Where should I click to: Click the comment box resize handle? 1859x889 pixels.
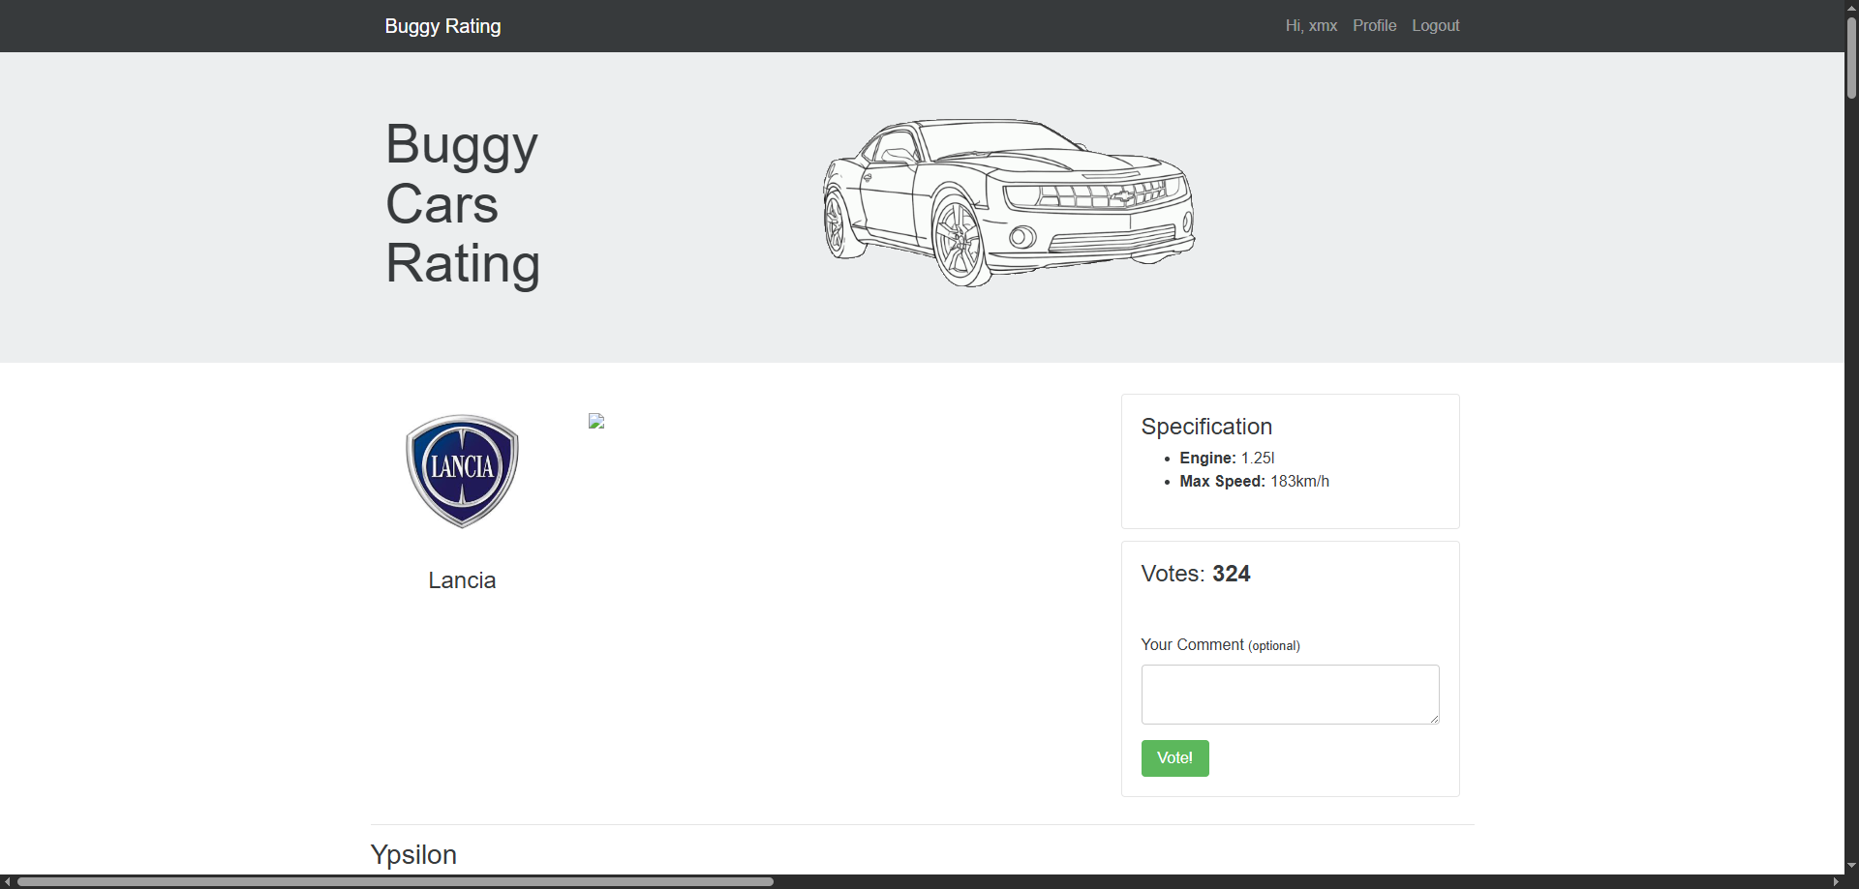click(x=1434, y=719)
